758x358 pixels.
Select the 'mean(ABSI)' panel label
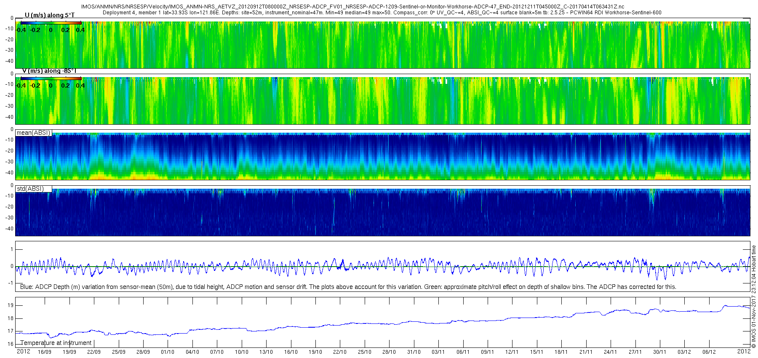coord(33,133)
